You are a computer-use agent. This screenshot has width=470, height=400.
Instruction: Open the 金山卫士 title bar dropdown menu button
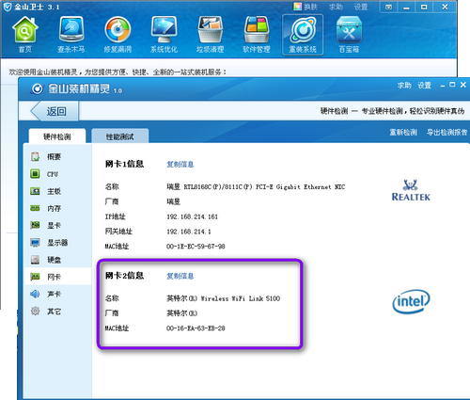pos(388,7)
